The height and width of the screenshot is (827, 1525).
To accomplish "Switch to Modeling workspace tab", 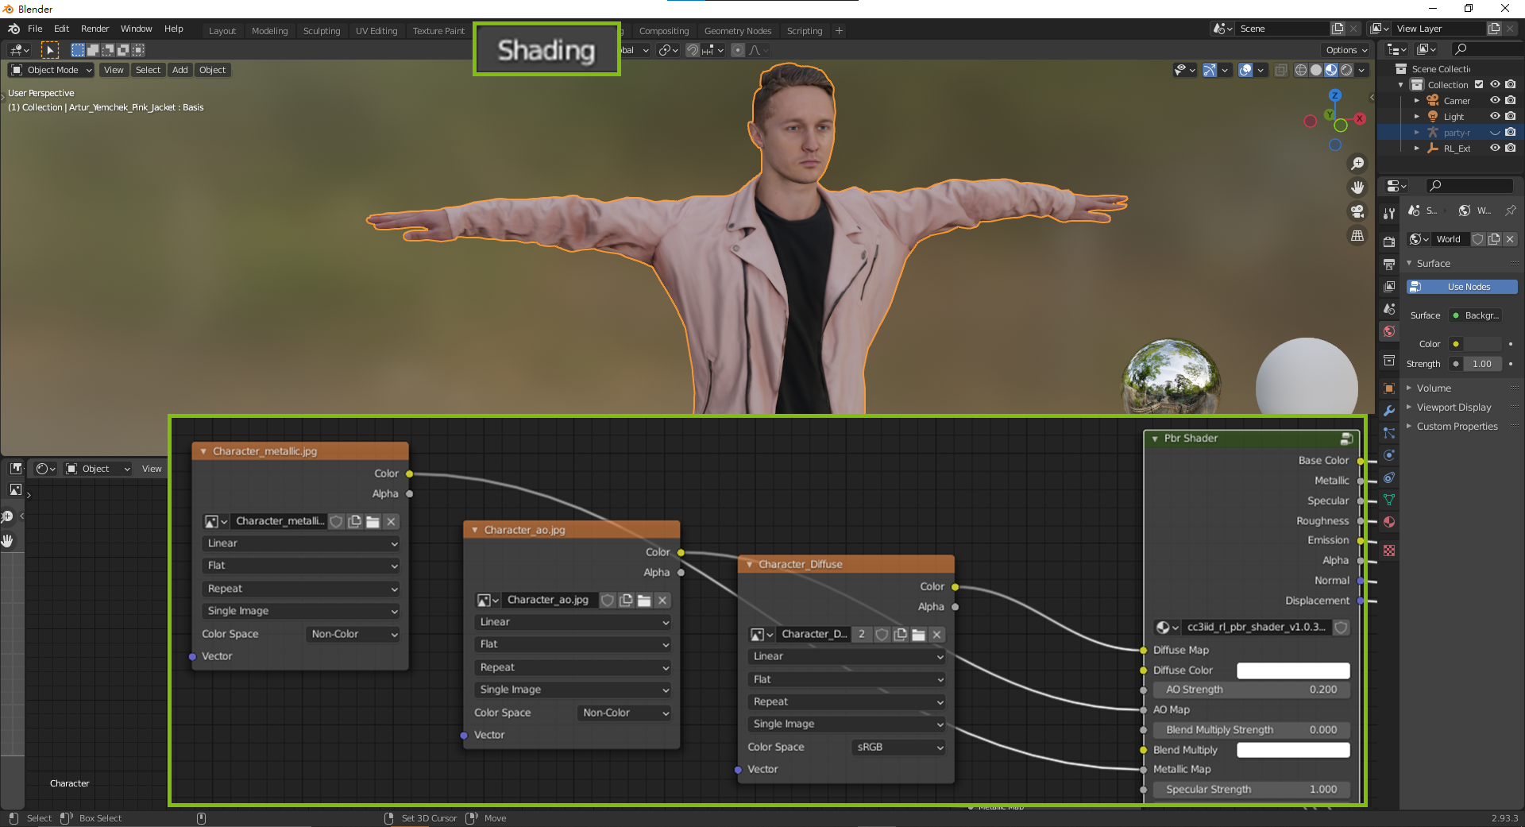I will (269, 31).
